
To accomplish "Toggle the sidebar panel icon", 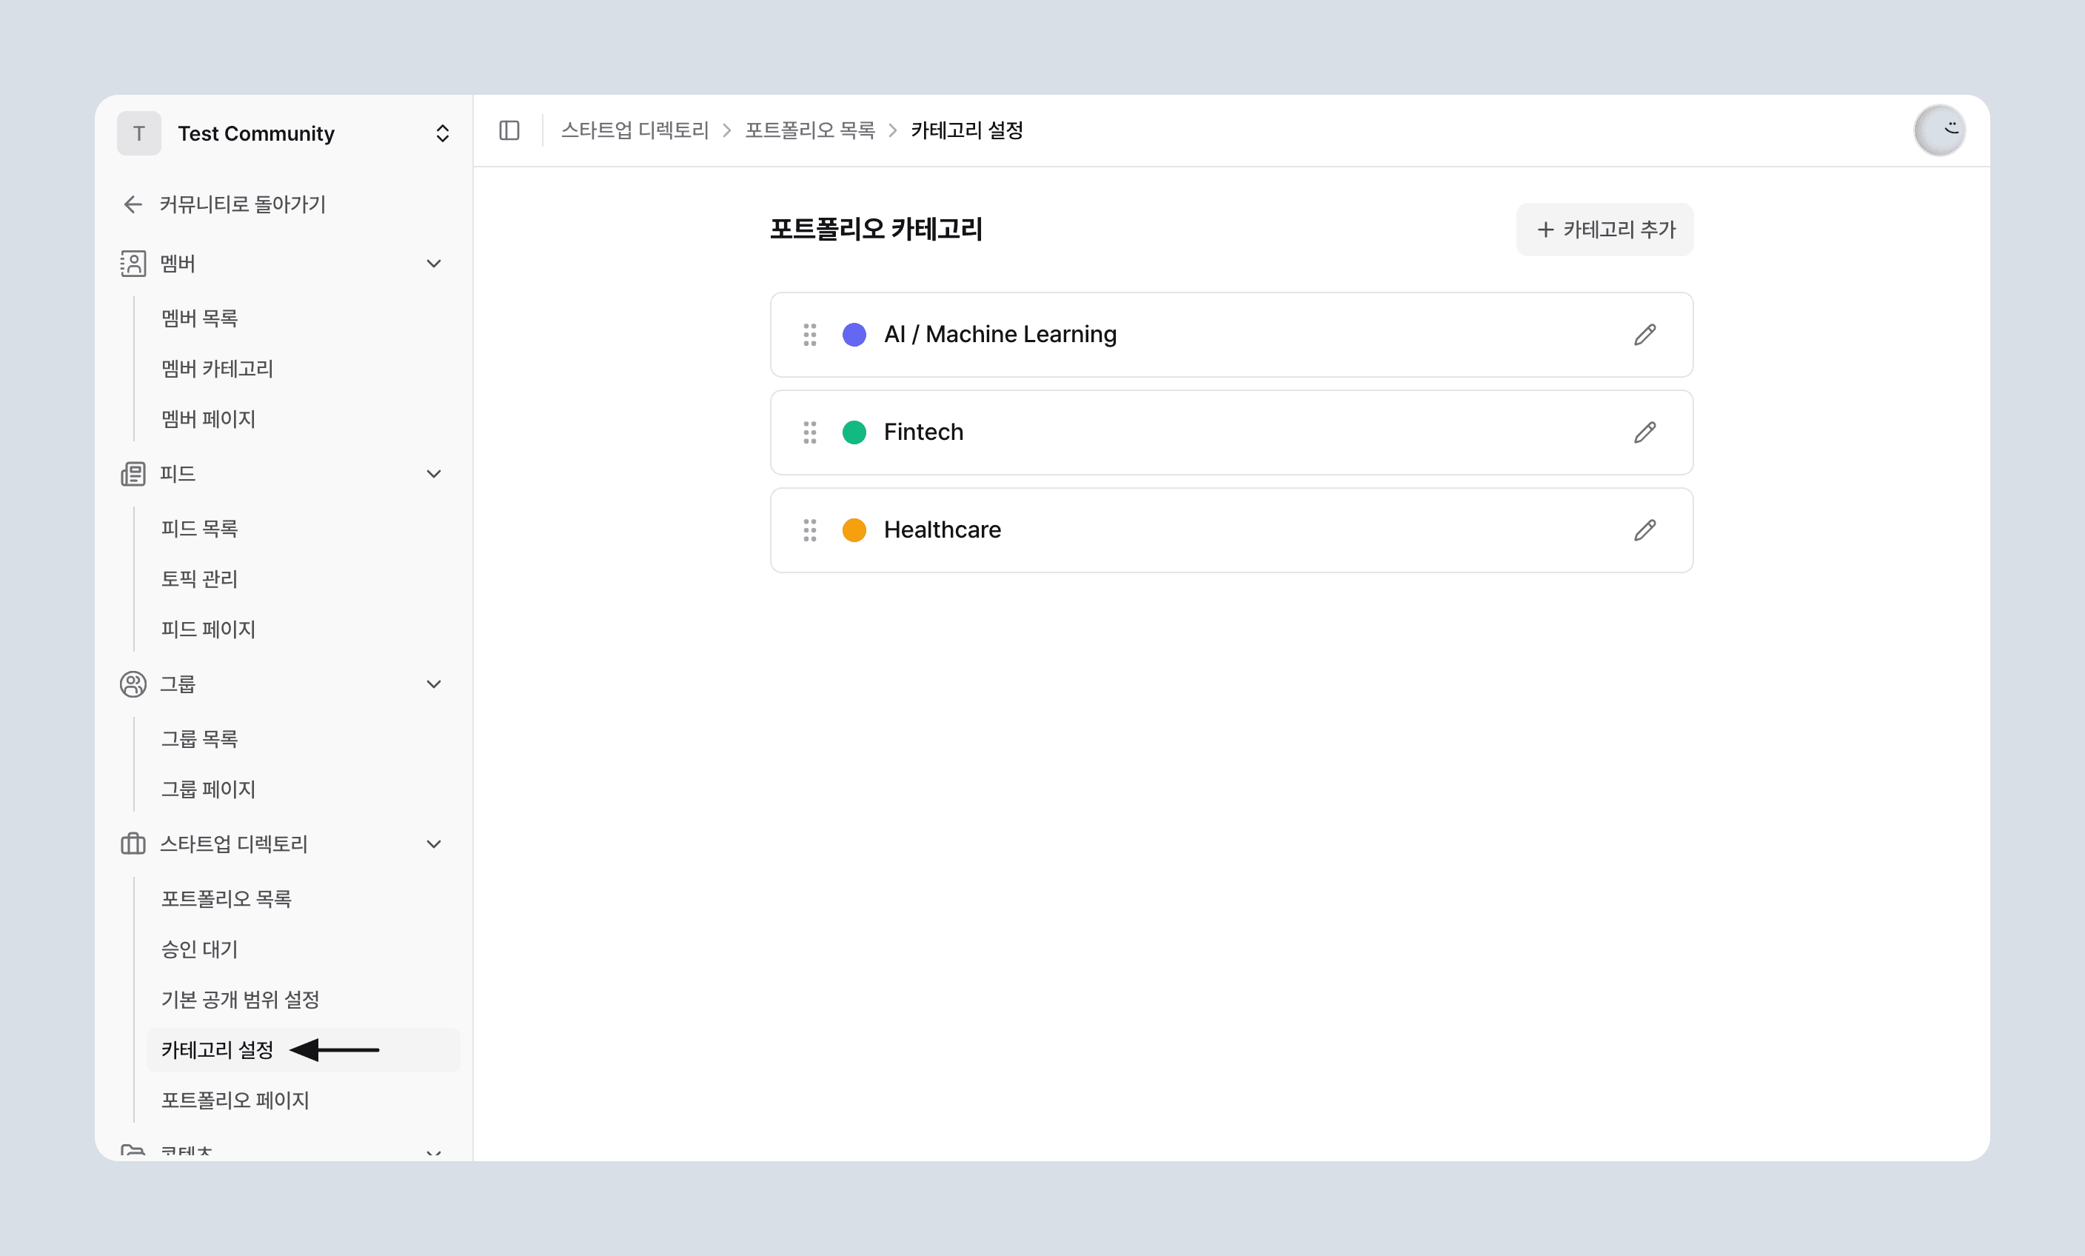I will click(x=509, y=130).
